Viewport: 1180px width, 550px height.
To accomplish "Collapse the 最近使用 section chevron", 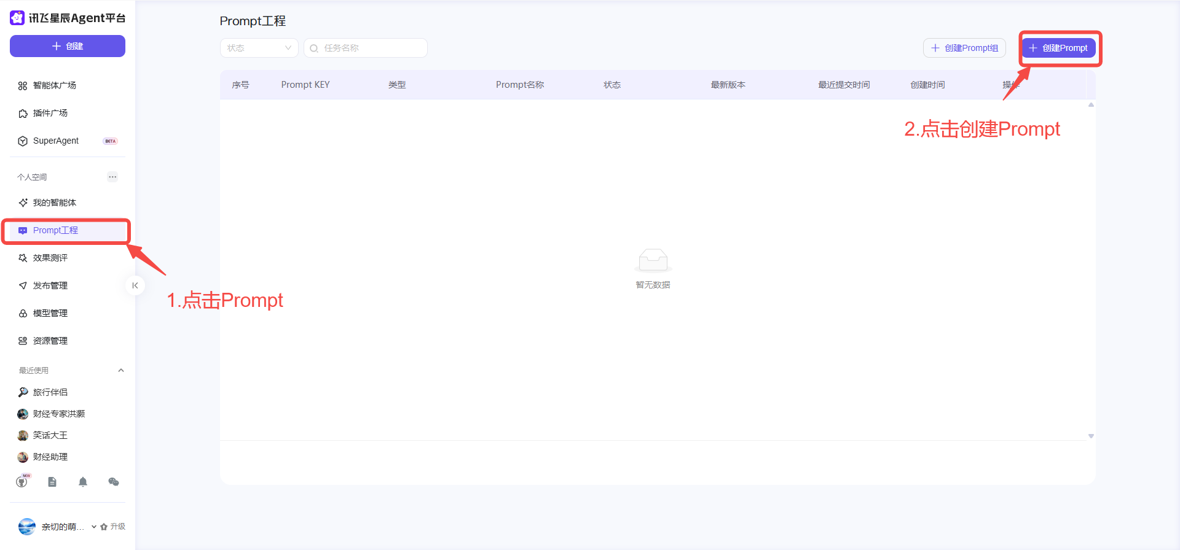I will (x=121, y=370).
